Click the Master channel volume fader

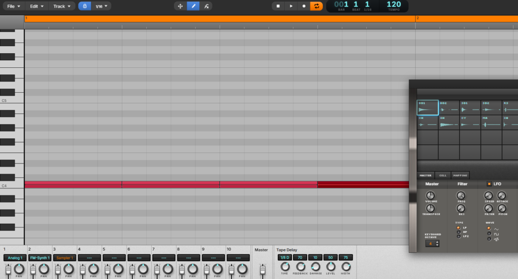coord(262,270)
